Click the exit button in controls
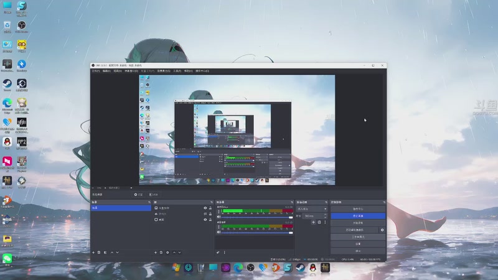This screenshot has width=498, height=280. point(358,251)
